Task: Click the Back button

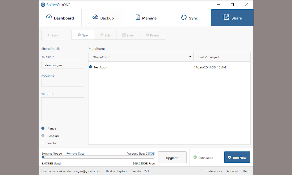Action: [54, 35]
